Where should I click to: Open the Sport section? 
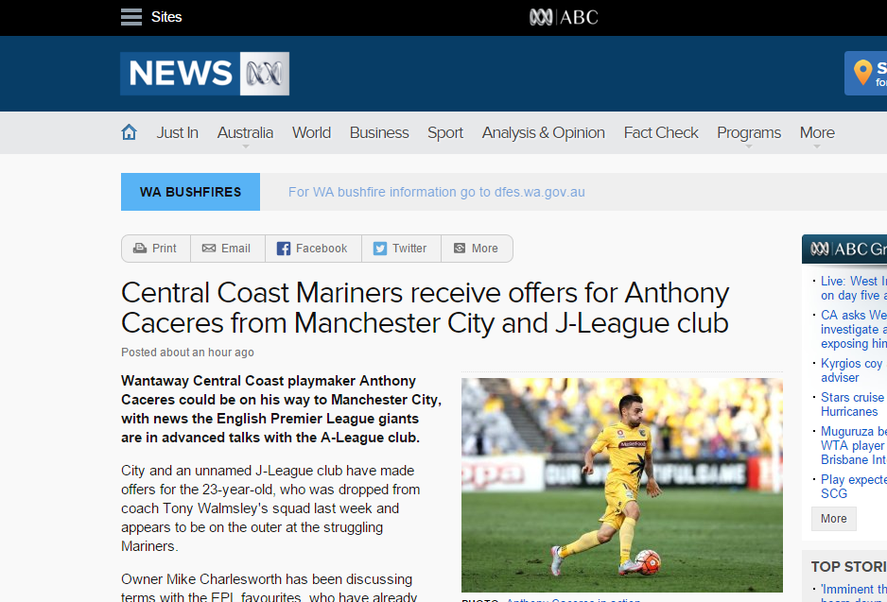point(445,133)
